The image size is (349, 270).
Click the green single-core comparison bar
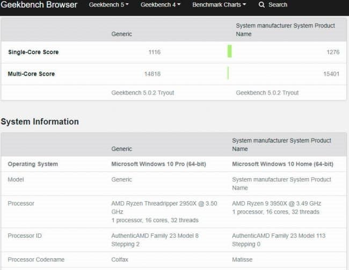tap(230, 51)
